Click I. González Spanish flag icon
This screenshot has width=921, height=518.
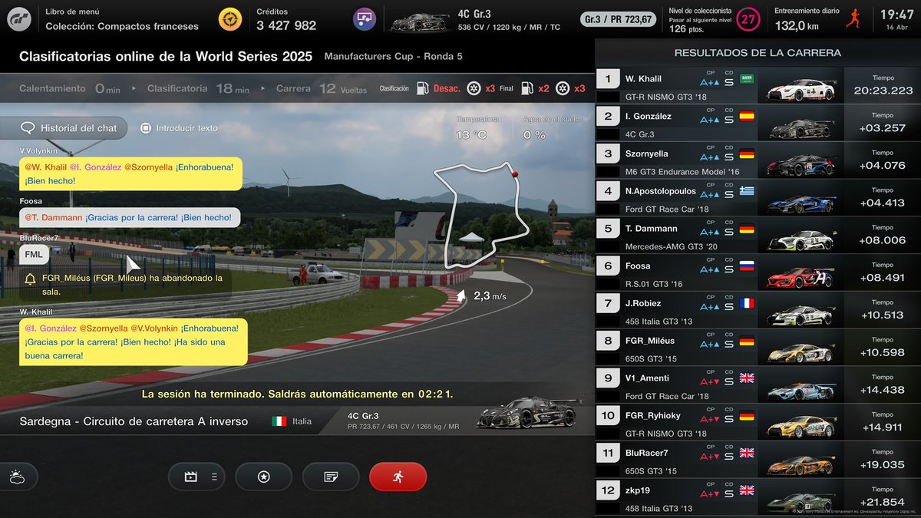tap(747, 116)
